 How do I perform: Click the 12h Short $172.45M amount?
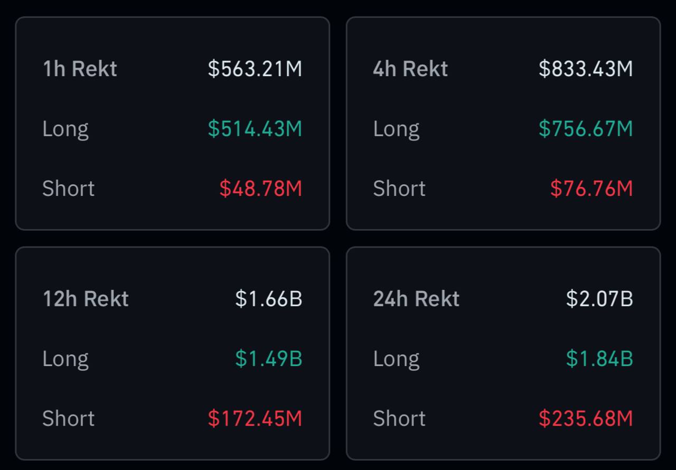coord(255,419)
